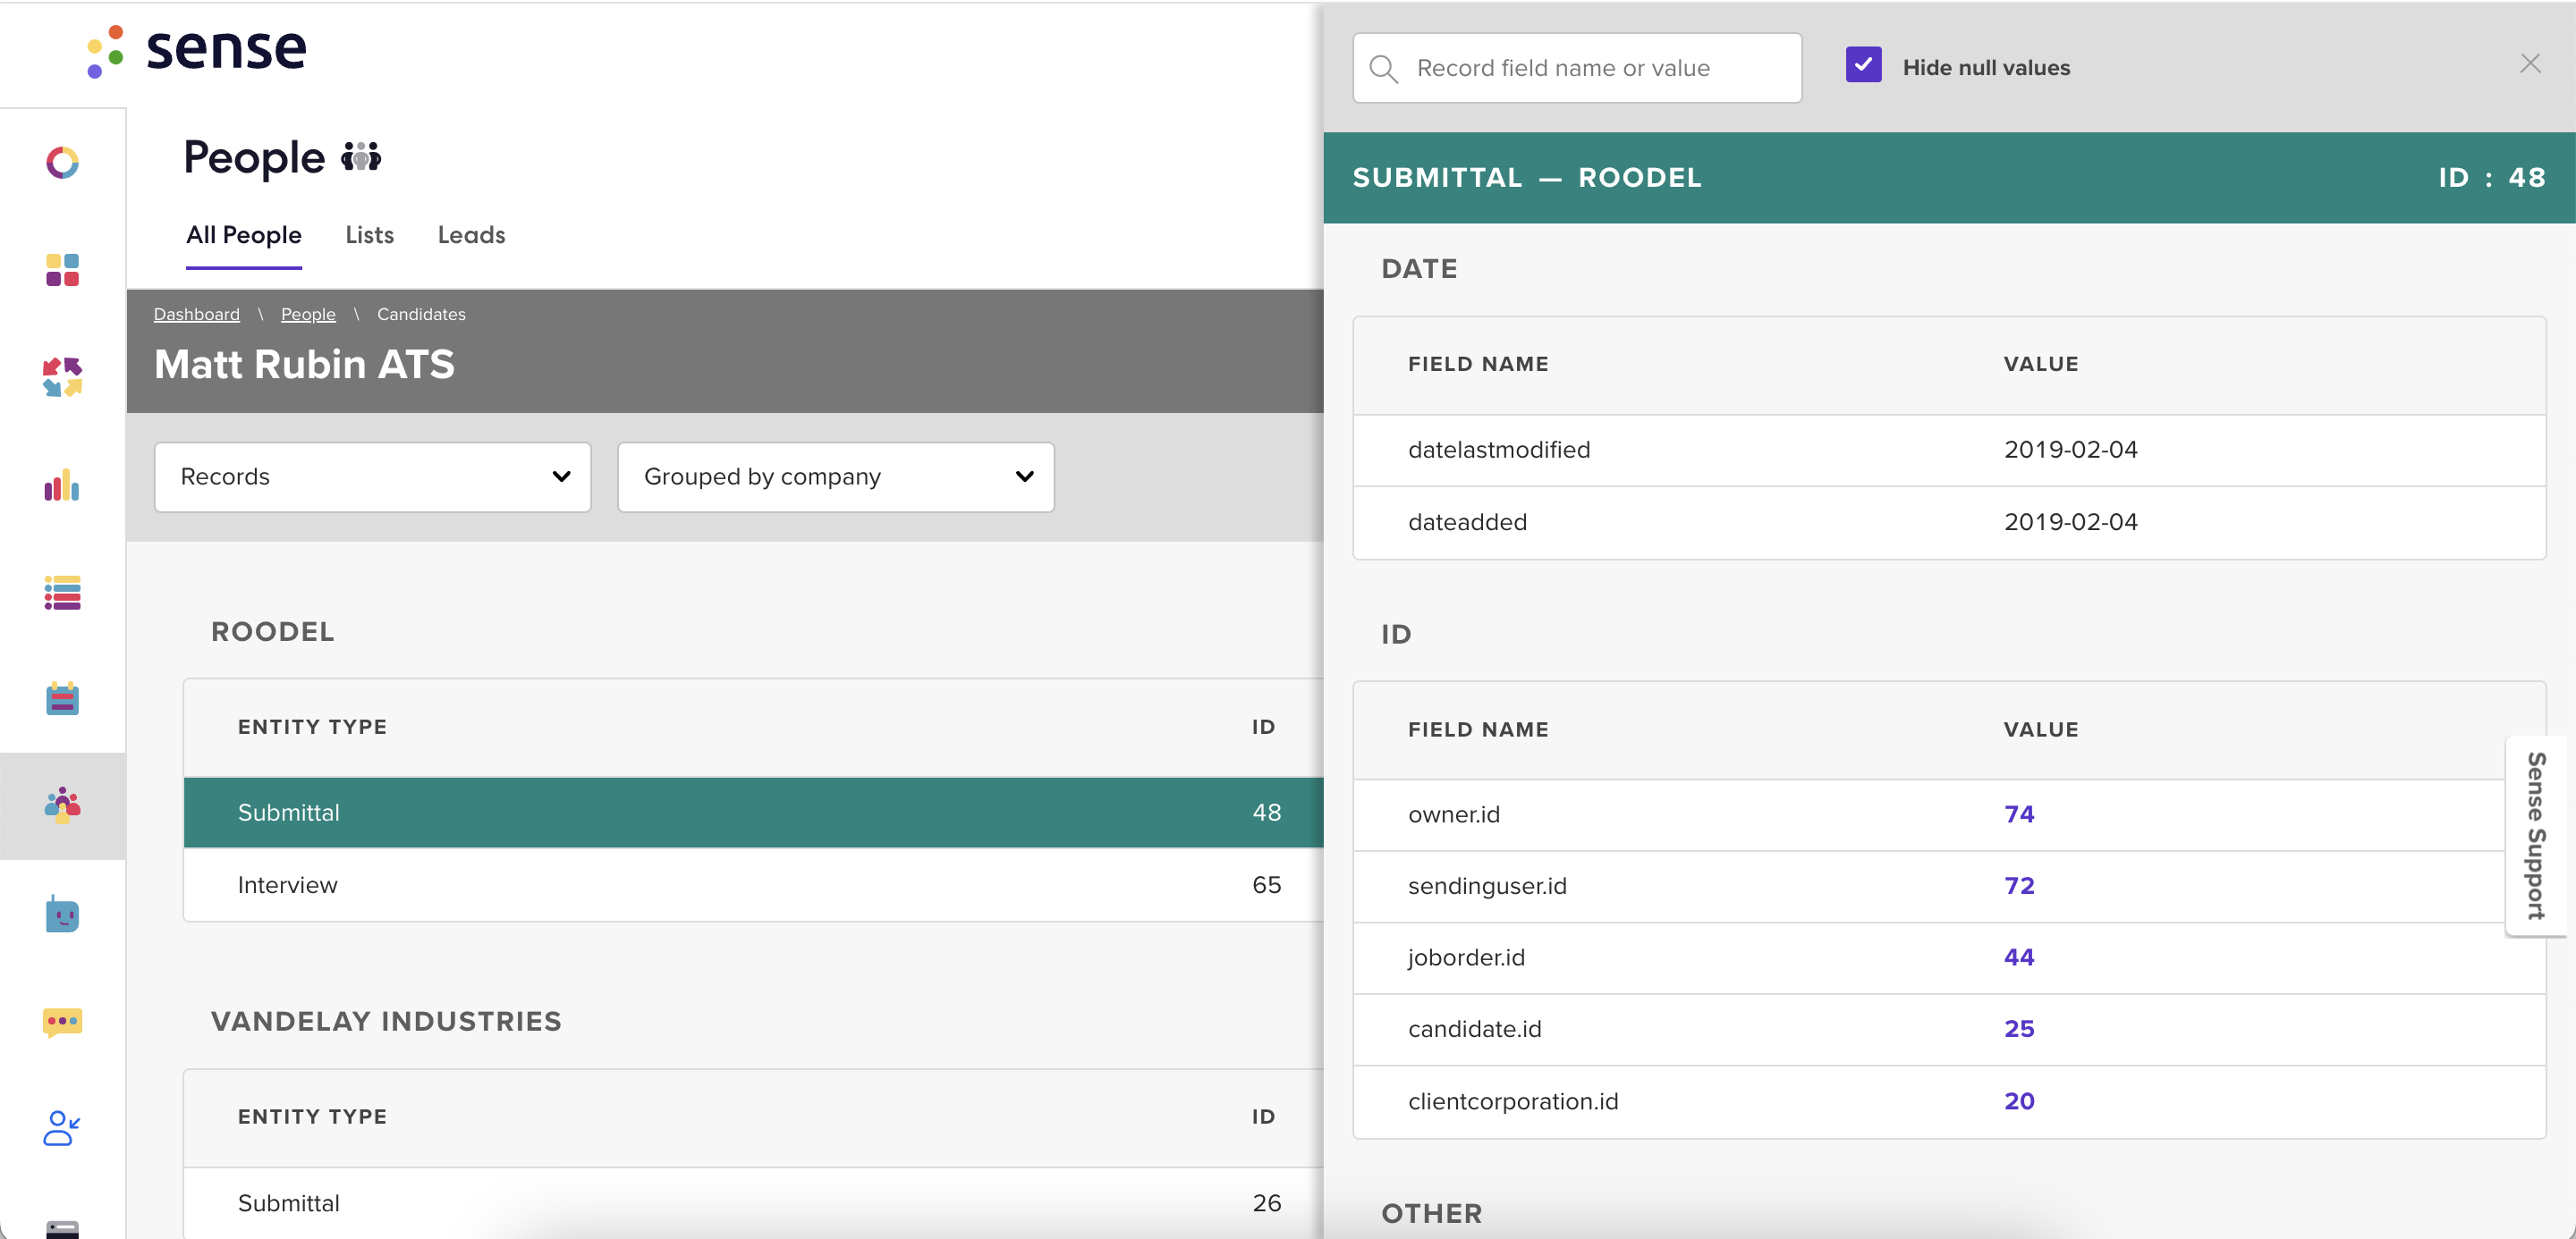Open the Sense logo home
The height and width of the screenshot is (1239, 2576).
(x=196, y=50)
